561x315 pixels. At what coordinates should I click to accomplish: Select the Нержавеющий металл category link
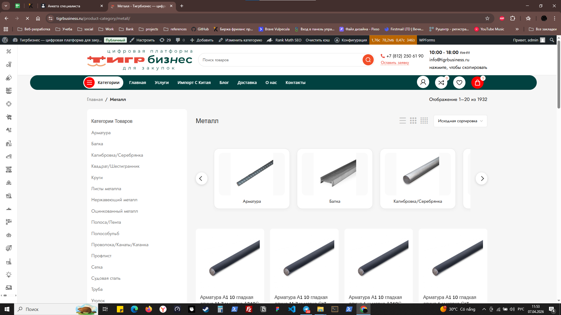pos(114,200)
